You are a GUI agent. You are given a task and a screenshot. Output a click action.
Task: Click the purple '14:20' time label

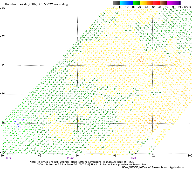pyautogui.click(x=70, y=158)
